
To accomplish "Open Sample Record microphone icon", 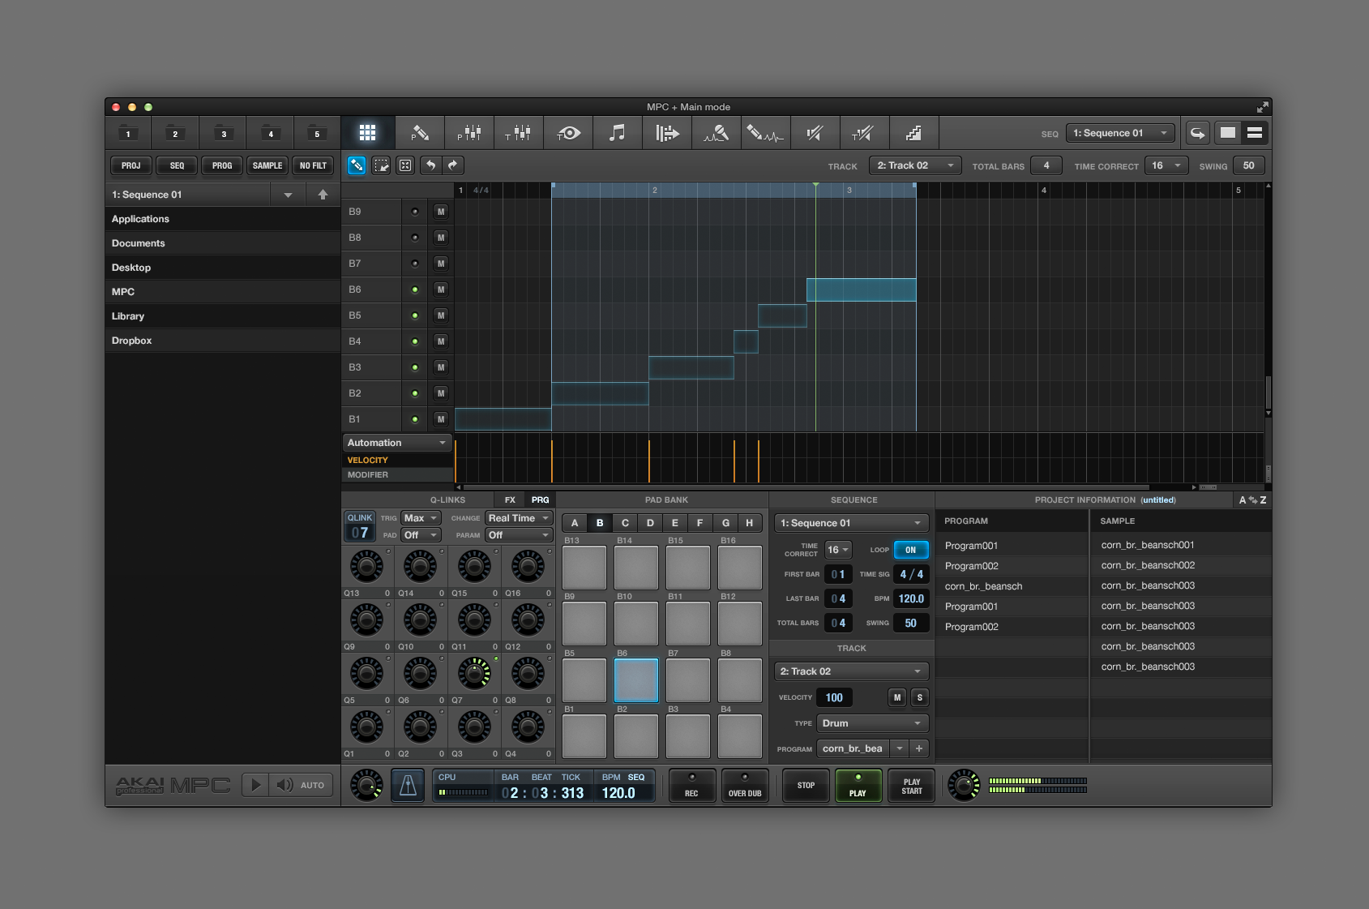I will tap(717, 133).
